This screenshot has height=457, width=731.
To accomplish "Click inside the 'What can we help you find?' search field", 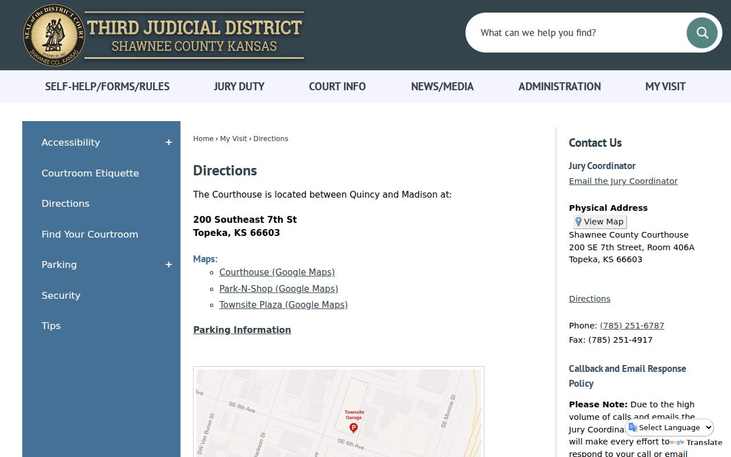I will pos(577,33).
